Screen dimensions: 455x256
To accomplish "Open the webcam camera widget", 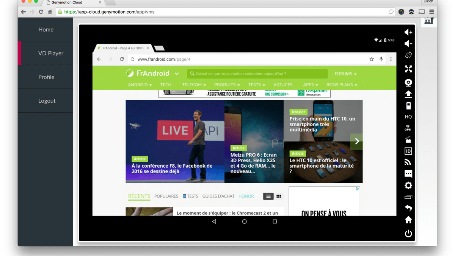I will tap(408, 83).
